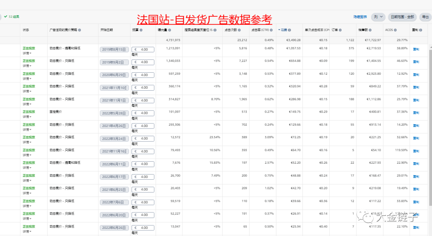Expand 详情 for the 2022年3月24日 campaign

pyautogui.click(x=27, y=142)
